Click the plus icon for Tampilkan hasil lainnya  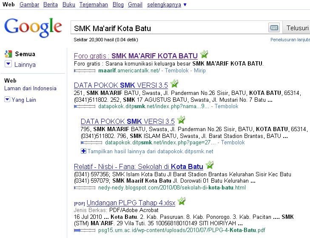(x=83, y=151)
